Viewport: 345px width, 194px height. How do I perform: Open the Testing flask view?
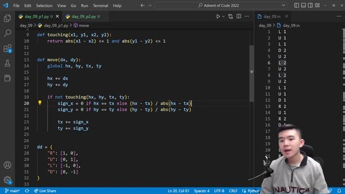pos(7,64)
